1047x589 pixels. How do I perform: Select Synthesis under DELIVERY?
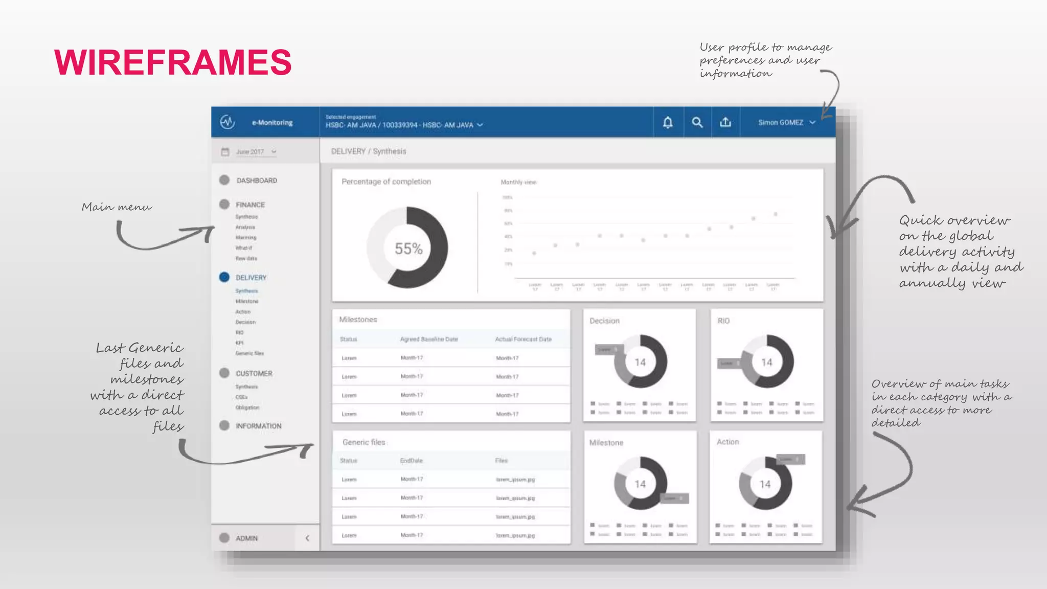(x=246, y=291)
